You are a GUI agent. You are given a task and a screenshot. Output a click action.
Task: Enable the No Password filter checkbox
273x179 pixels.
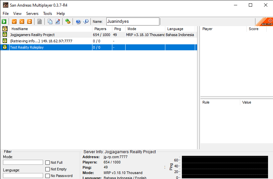(x=47, y=176)
